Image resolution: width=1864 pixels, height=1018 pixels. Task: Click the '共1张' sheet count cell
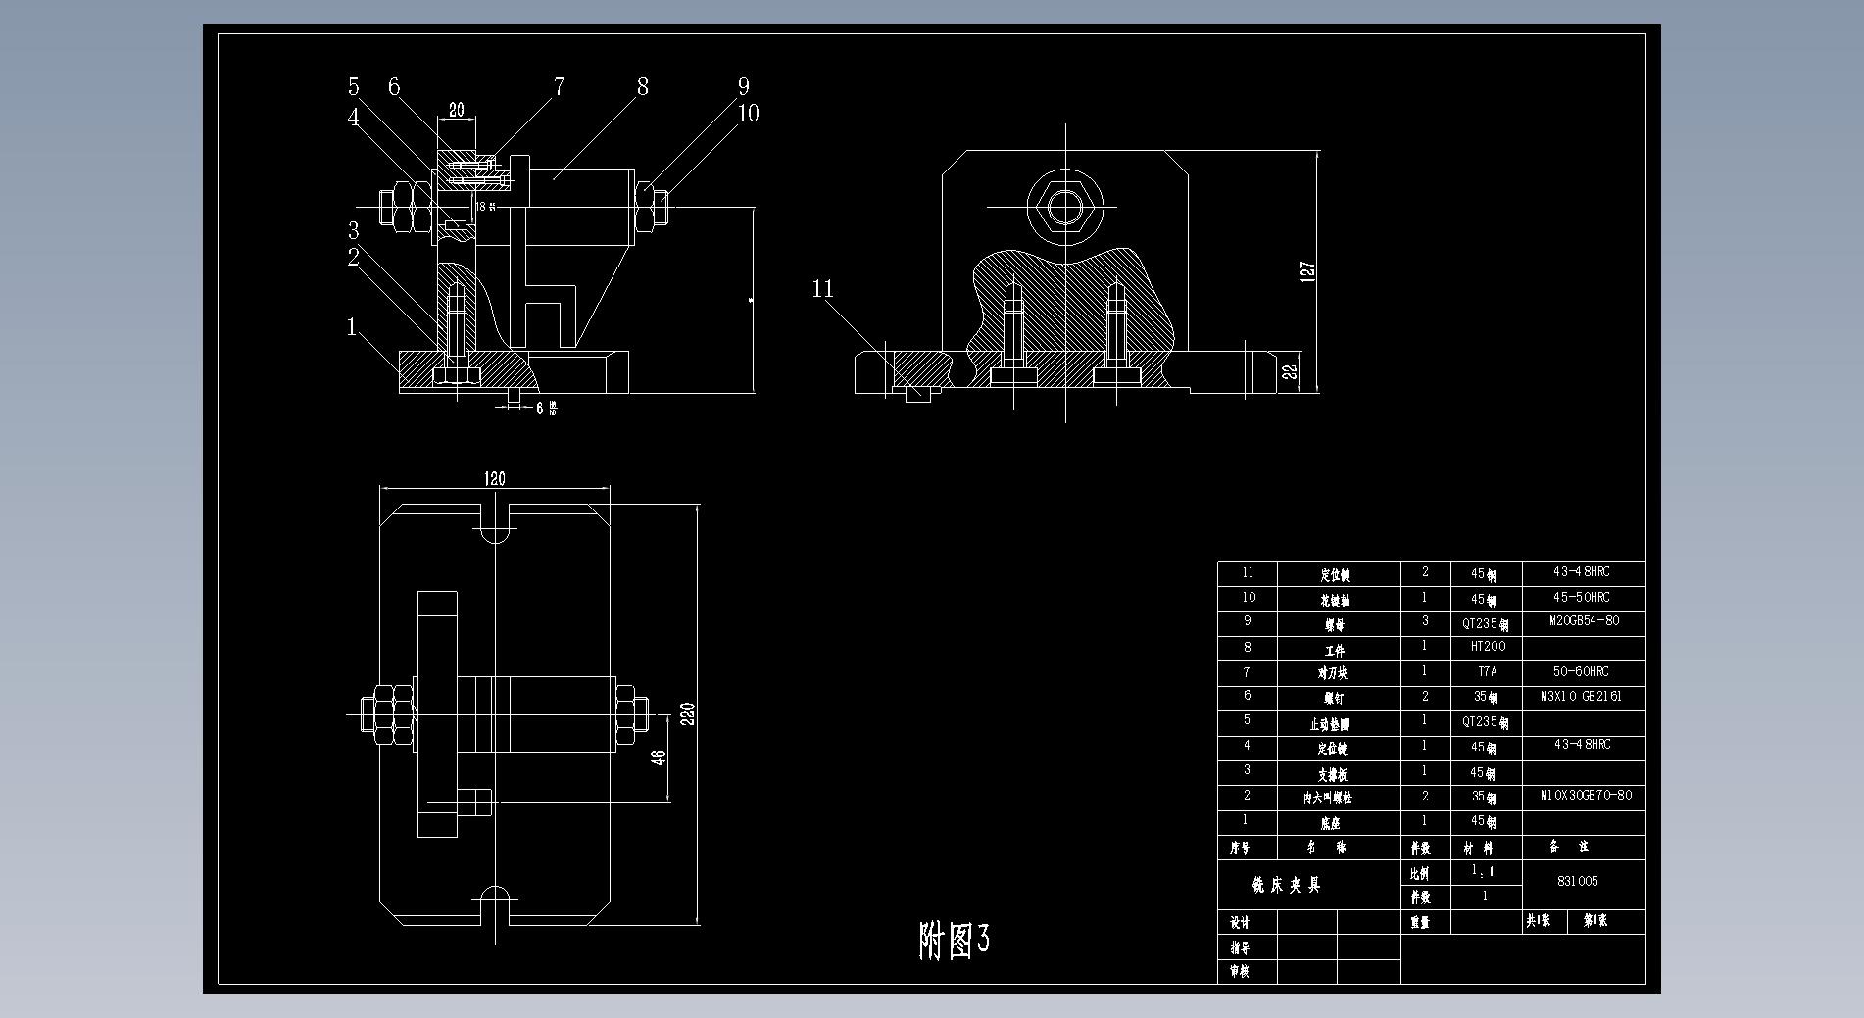[x=1538, y=920]
